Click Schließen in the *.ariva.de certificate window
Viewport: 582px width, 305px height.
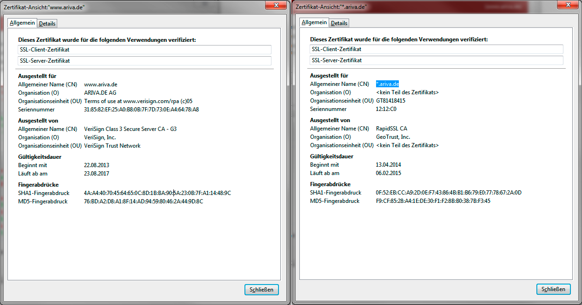pos(553,289)
